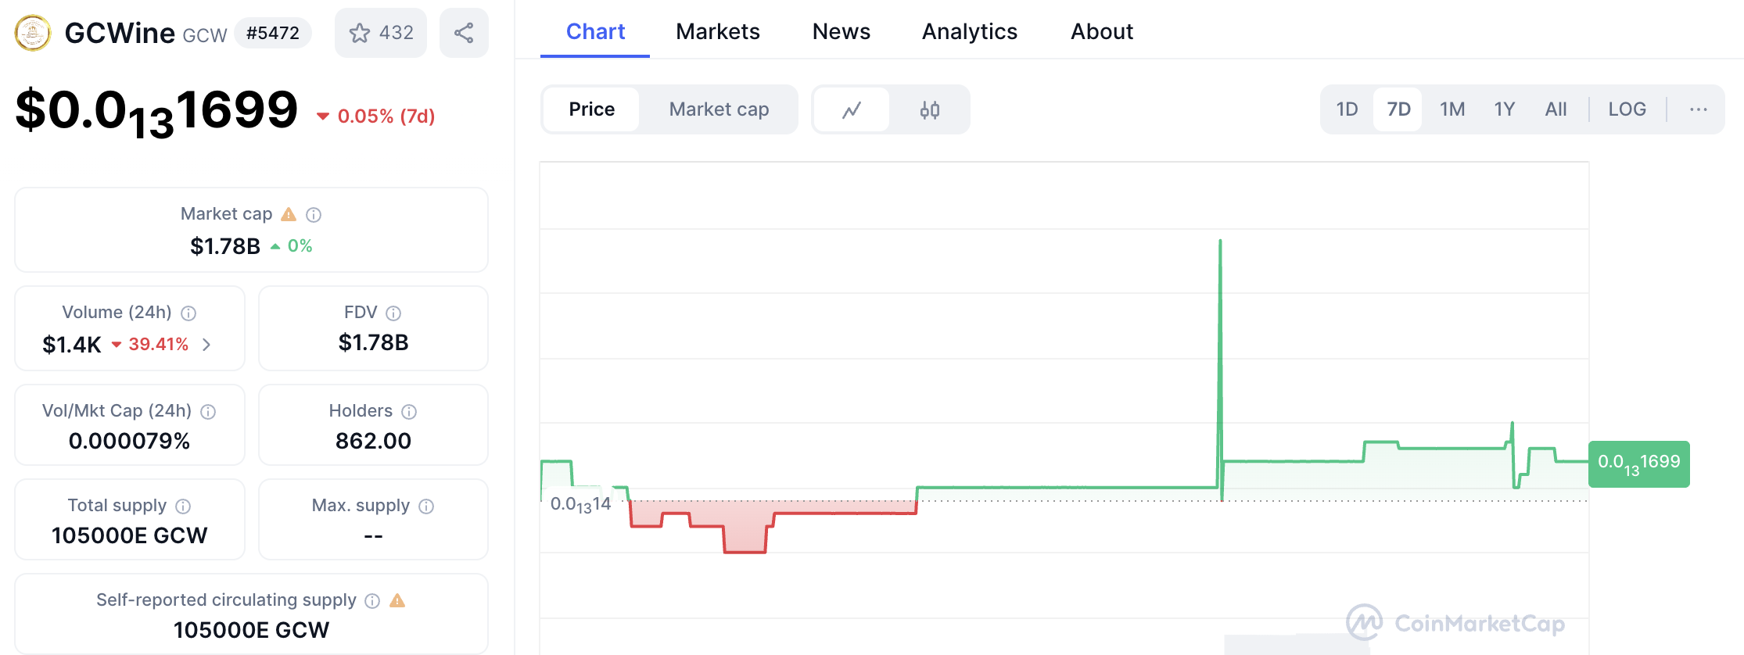Click the circulating supply warning triangle
The height and width of the screenshot is (655, 1744).
pos(397,600)
